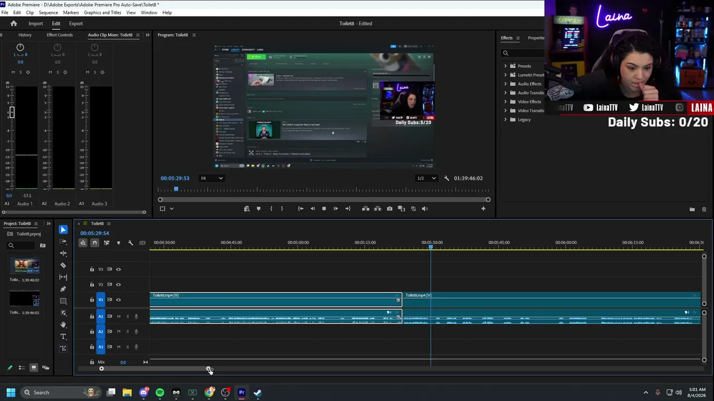
Task: Open timeline display settings wrench
Action: pos(130,242)
